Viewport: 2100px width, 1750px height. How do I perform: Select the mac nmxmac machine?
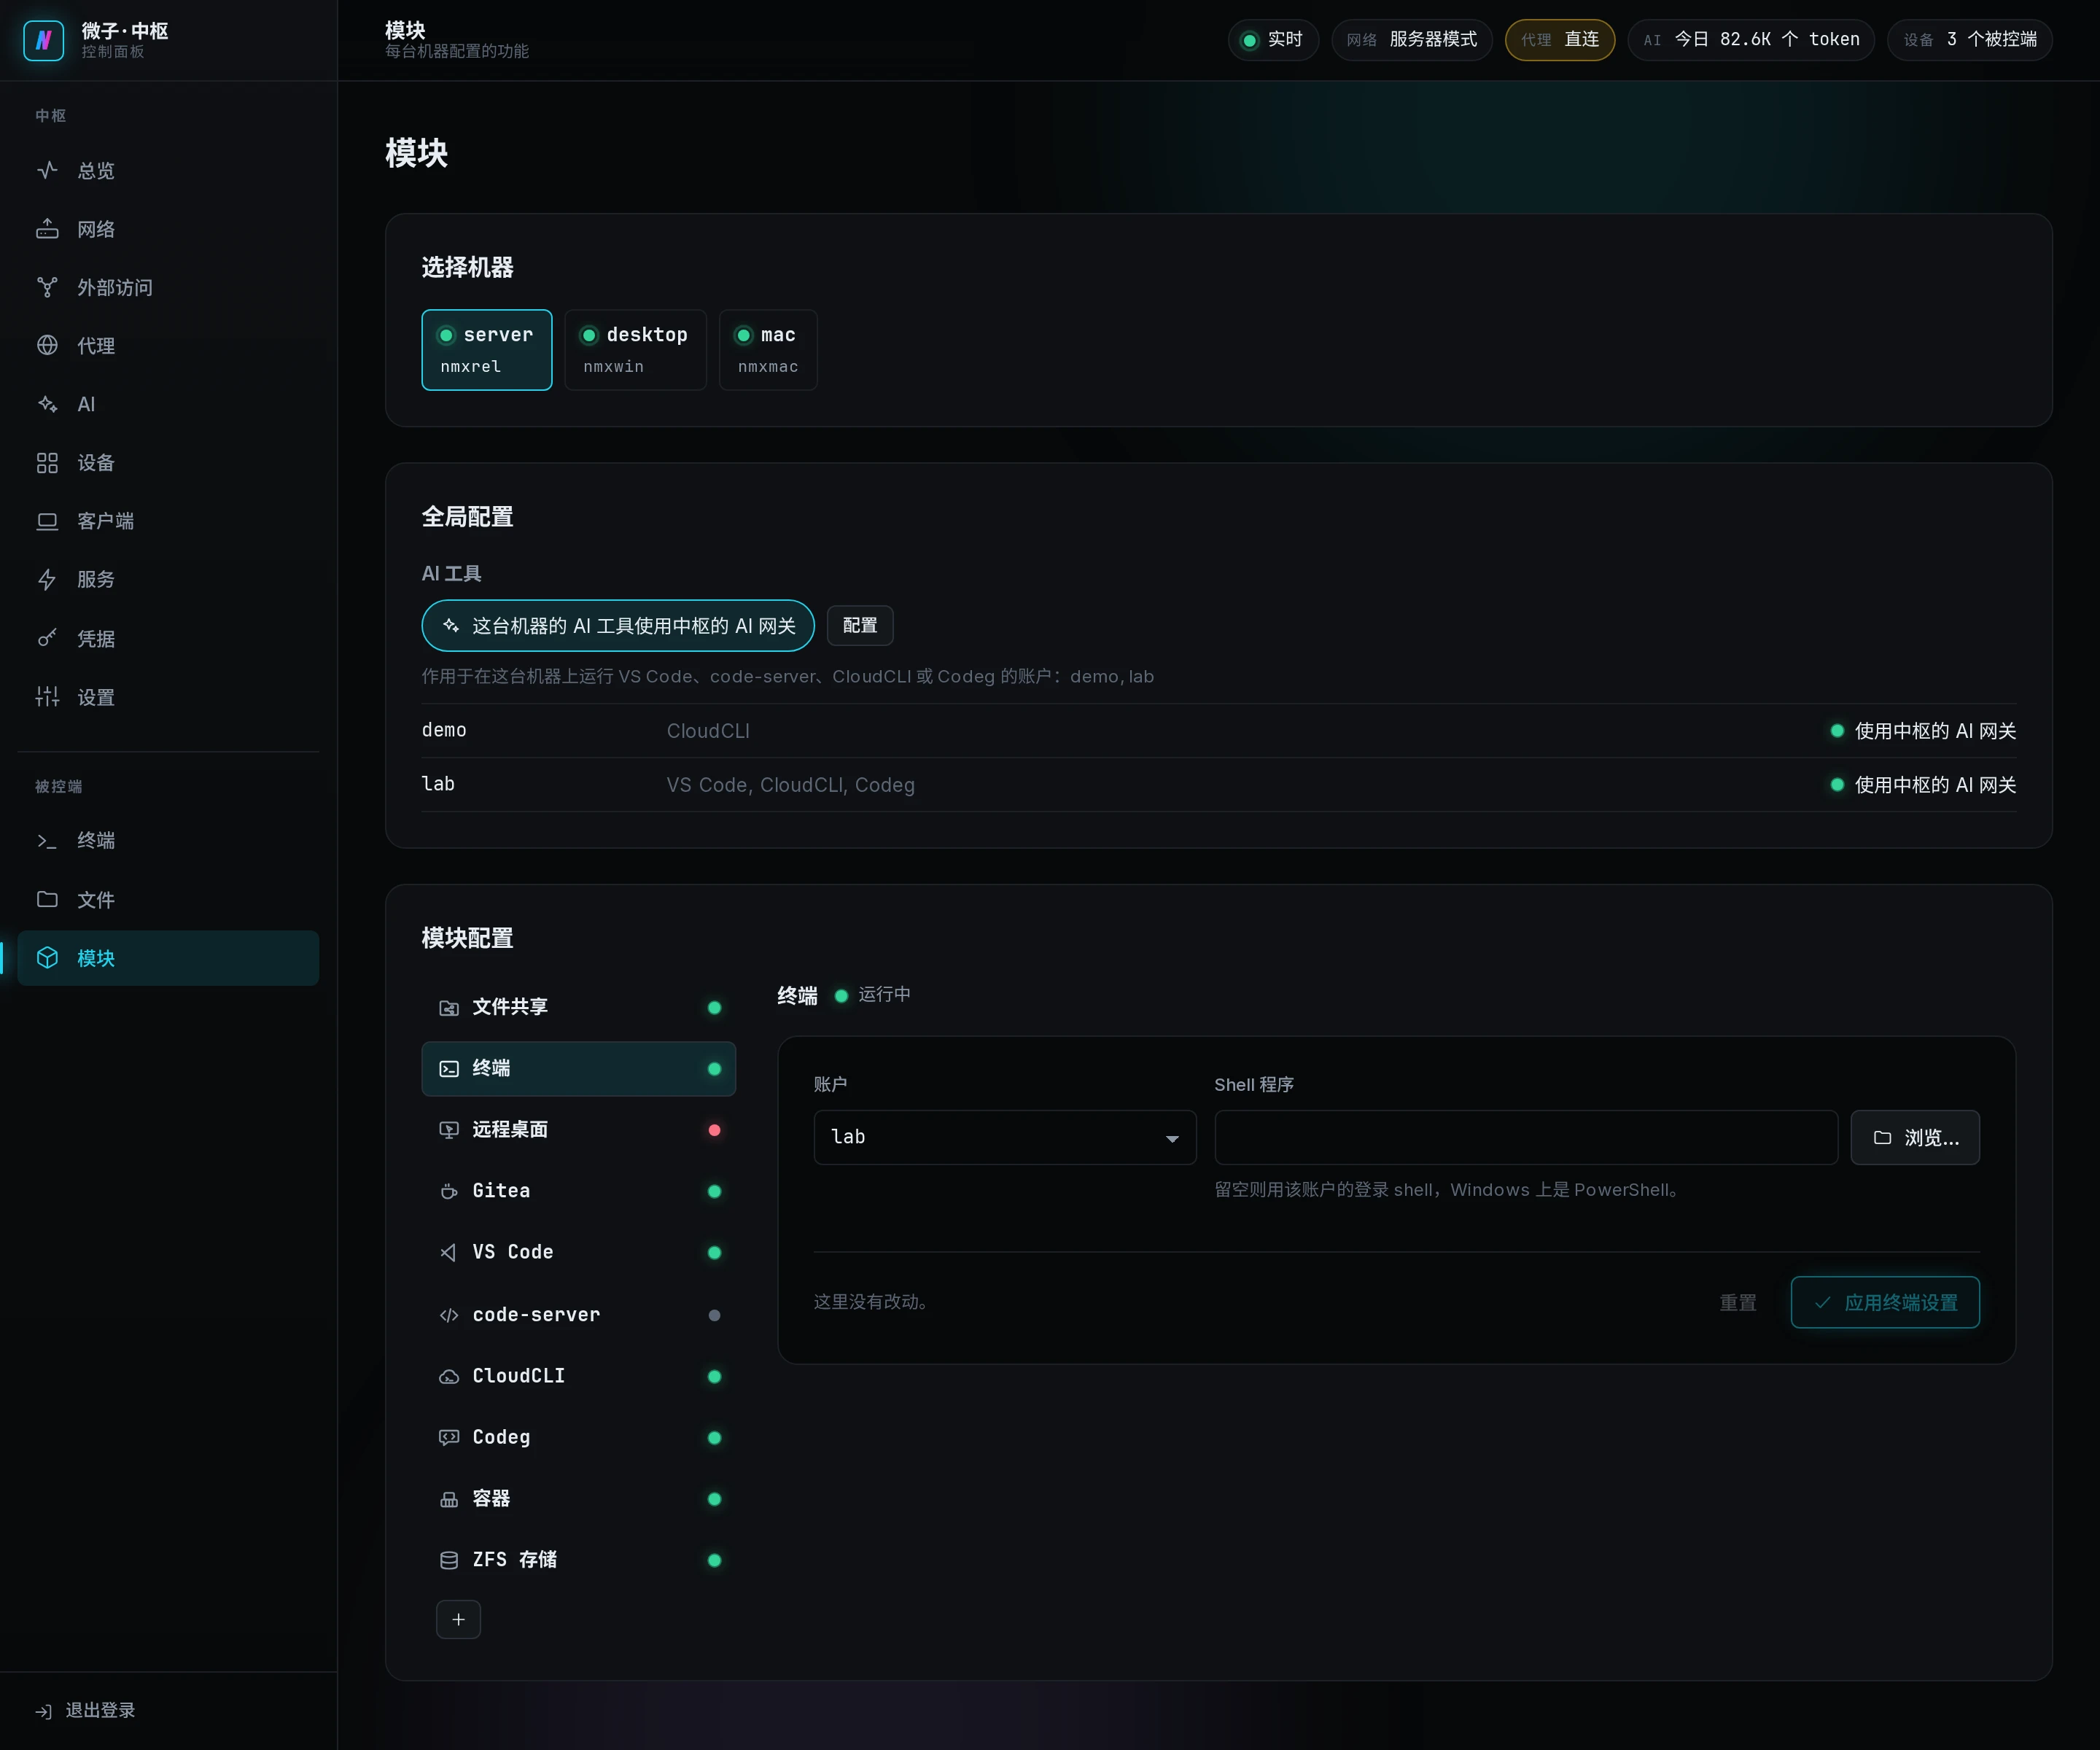(x=768, y=350)
